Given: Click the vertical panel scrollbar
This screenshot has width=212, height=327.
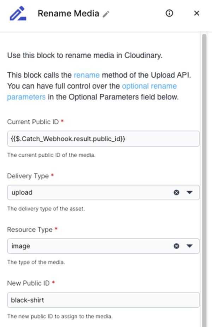Looking at the screenshot, I should [204, 179].
